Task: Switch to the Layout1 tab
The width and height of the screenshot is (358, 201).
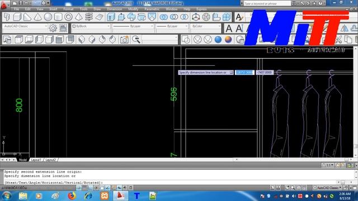Action: point(36,160)
